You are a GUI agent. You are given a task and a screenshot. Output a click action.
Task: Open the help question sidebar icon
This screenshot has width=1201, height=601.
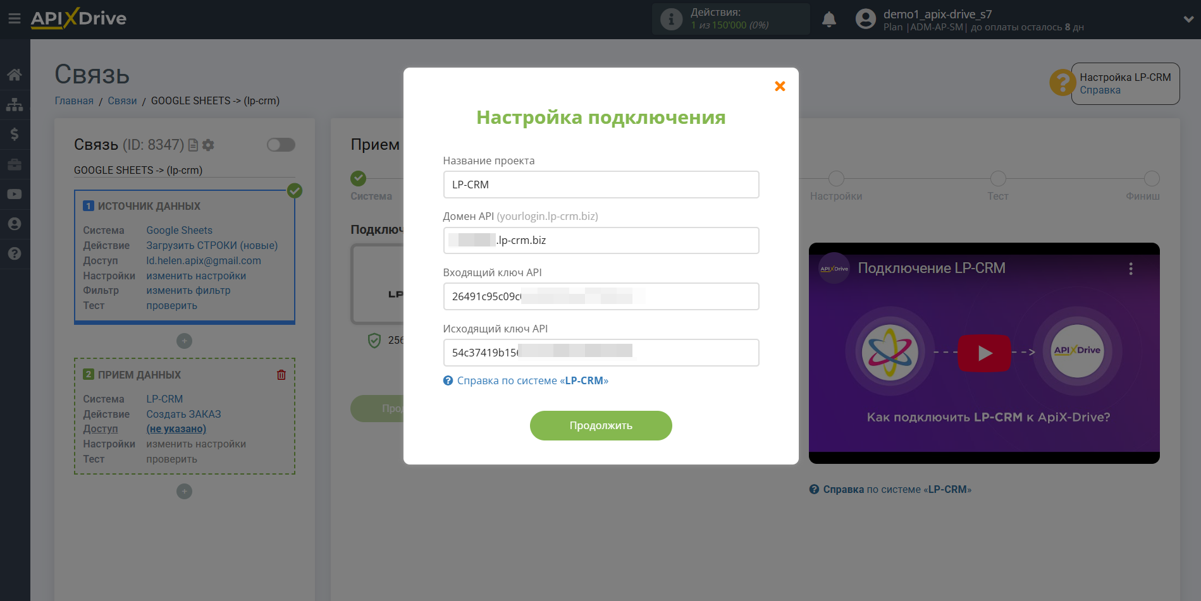(x=15, y=253)
